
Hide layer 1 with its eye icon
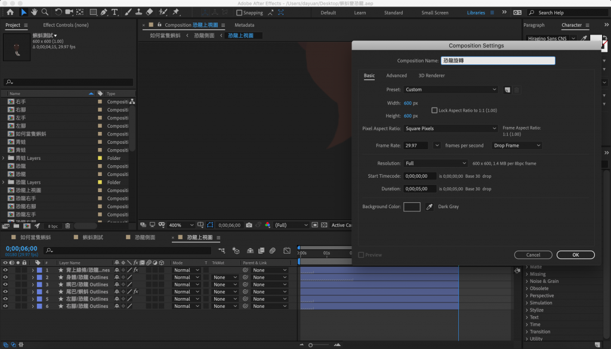pos(5,270)
